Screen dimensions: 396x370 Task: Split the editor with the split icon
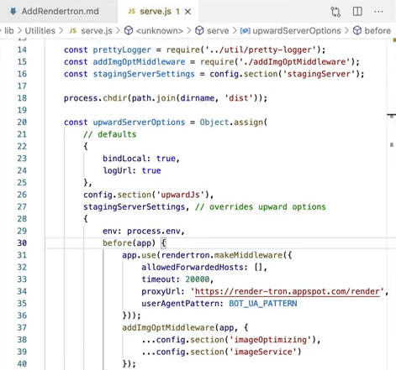point(357,12)
